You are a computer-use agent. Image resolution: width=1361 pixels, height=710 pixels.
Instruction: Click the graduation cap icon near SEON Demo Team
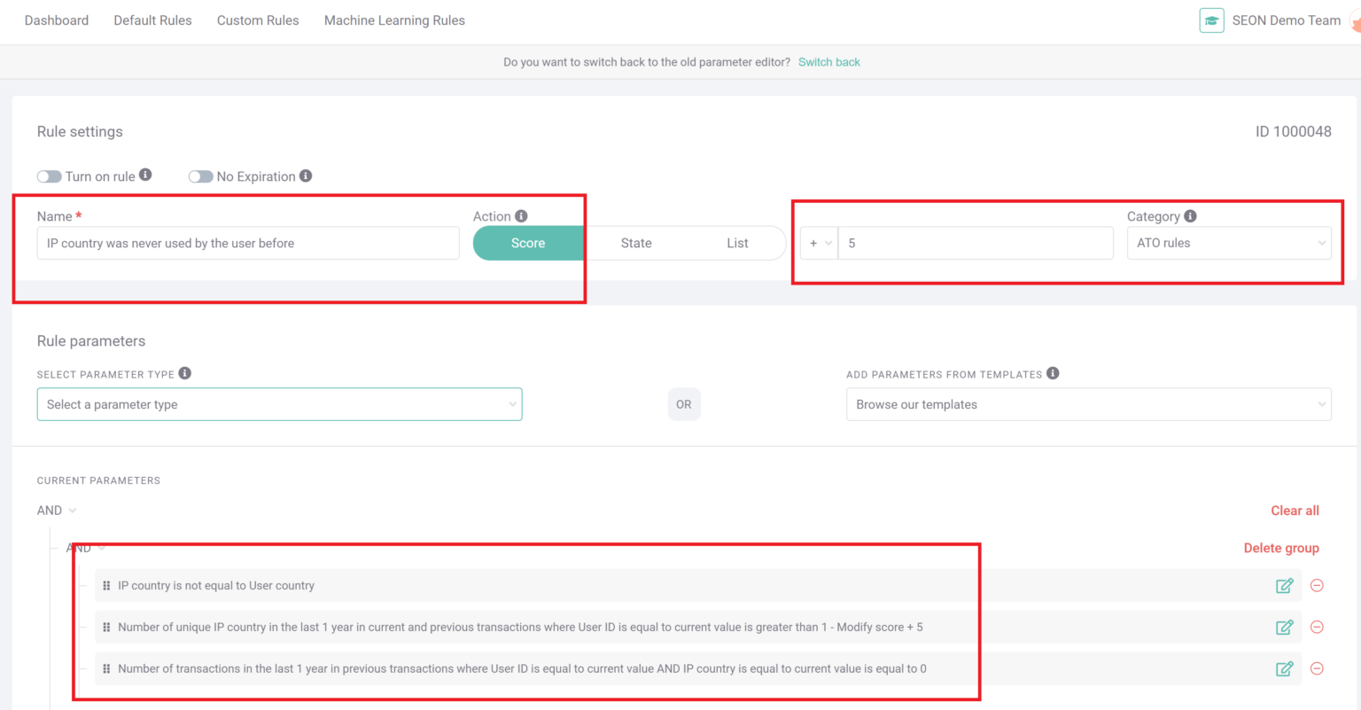pos(1211,20)
